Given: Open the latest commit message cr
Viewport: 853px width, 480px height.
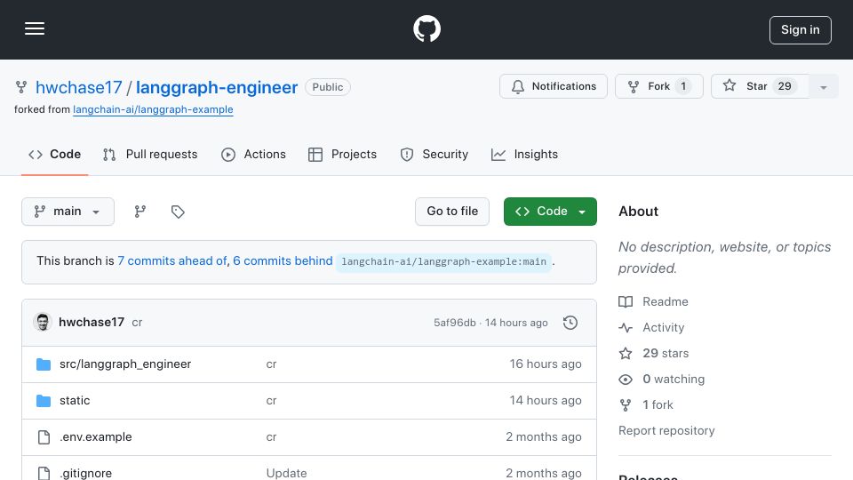Looking at the screenshot, I should 137,322.
